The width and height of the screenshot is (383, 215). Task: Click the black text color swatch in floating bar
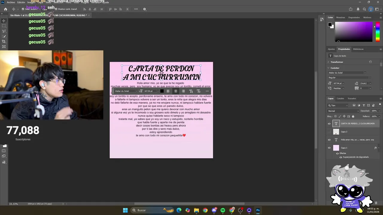pos(162,91)
